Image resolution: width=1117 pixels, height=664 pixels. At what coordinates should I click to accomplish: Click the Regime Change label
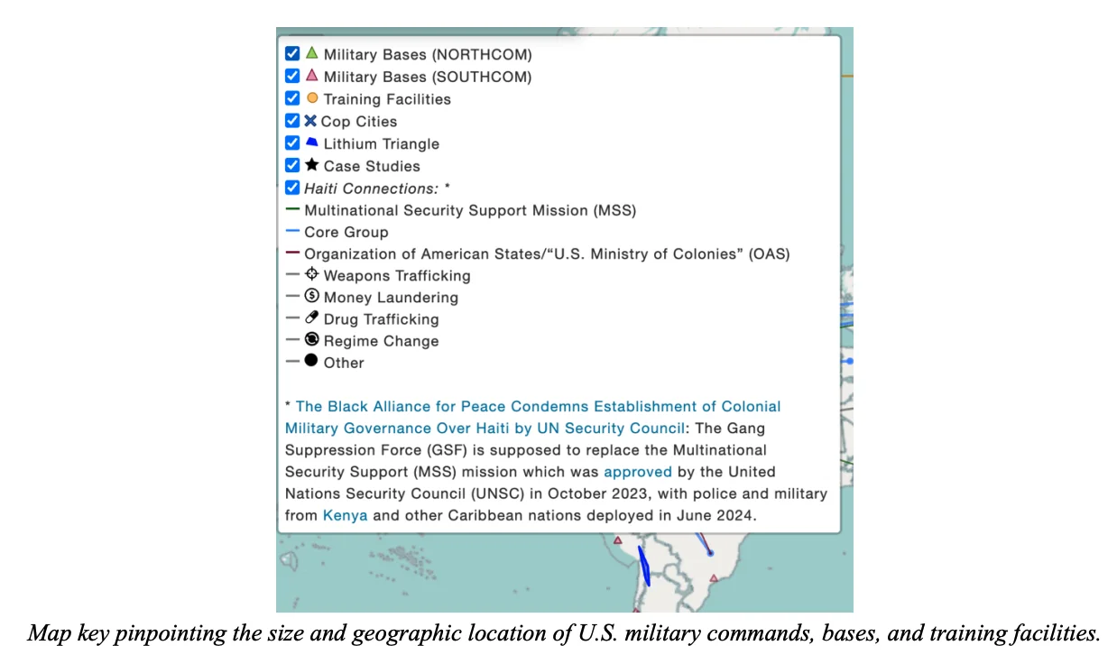click(x=381, y=341)
